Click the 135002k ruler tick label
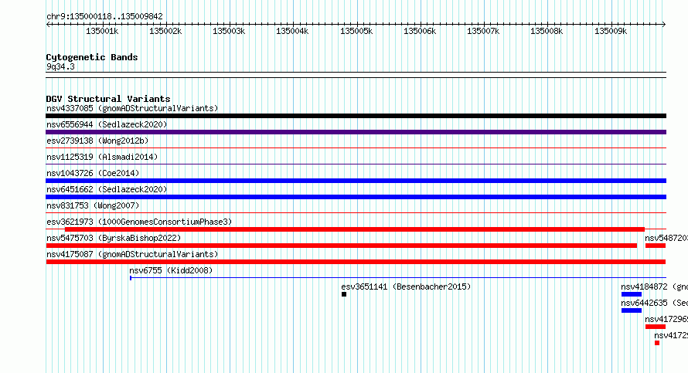The width and height of the screenshot is (688, 373). coord(165,31)
